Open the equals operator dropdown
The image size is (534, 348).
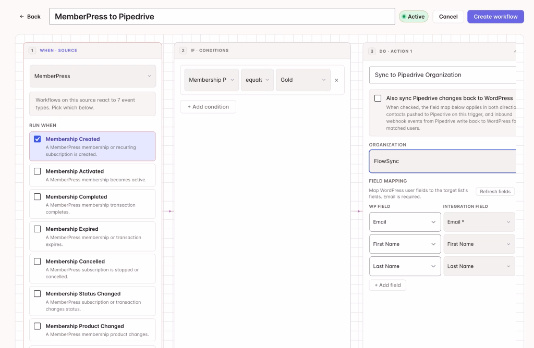click(258, 80)
